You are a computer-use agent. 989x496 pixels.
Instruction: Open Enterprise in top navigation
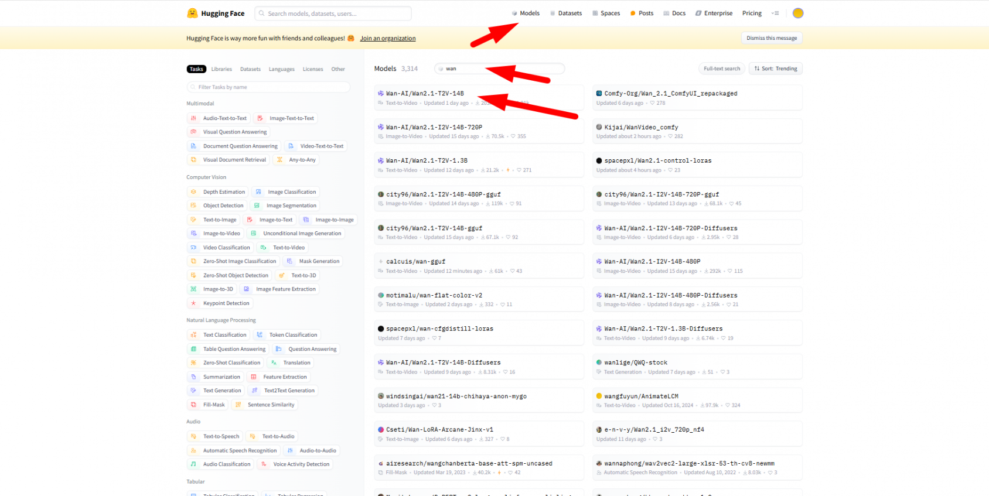pos(714,13)
